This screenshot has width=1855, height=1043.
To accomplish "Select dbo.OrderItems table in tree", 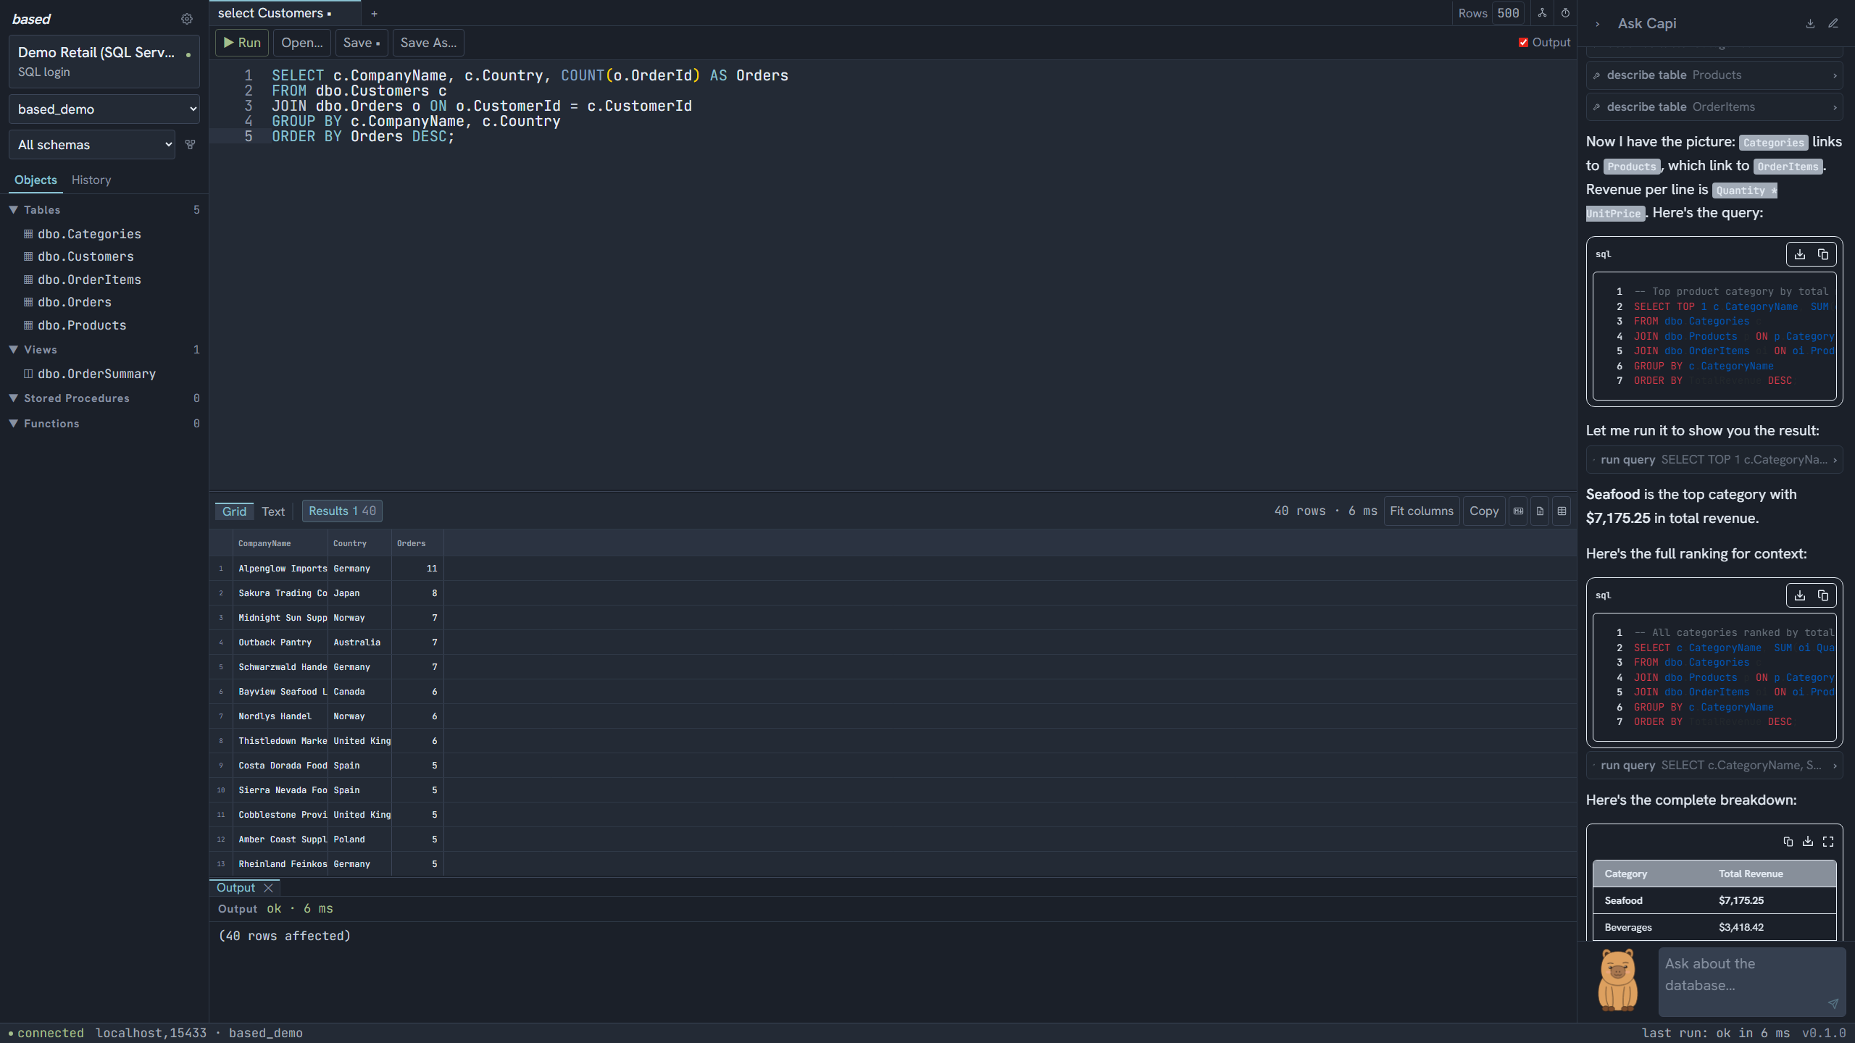I will 89,280.
